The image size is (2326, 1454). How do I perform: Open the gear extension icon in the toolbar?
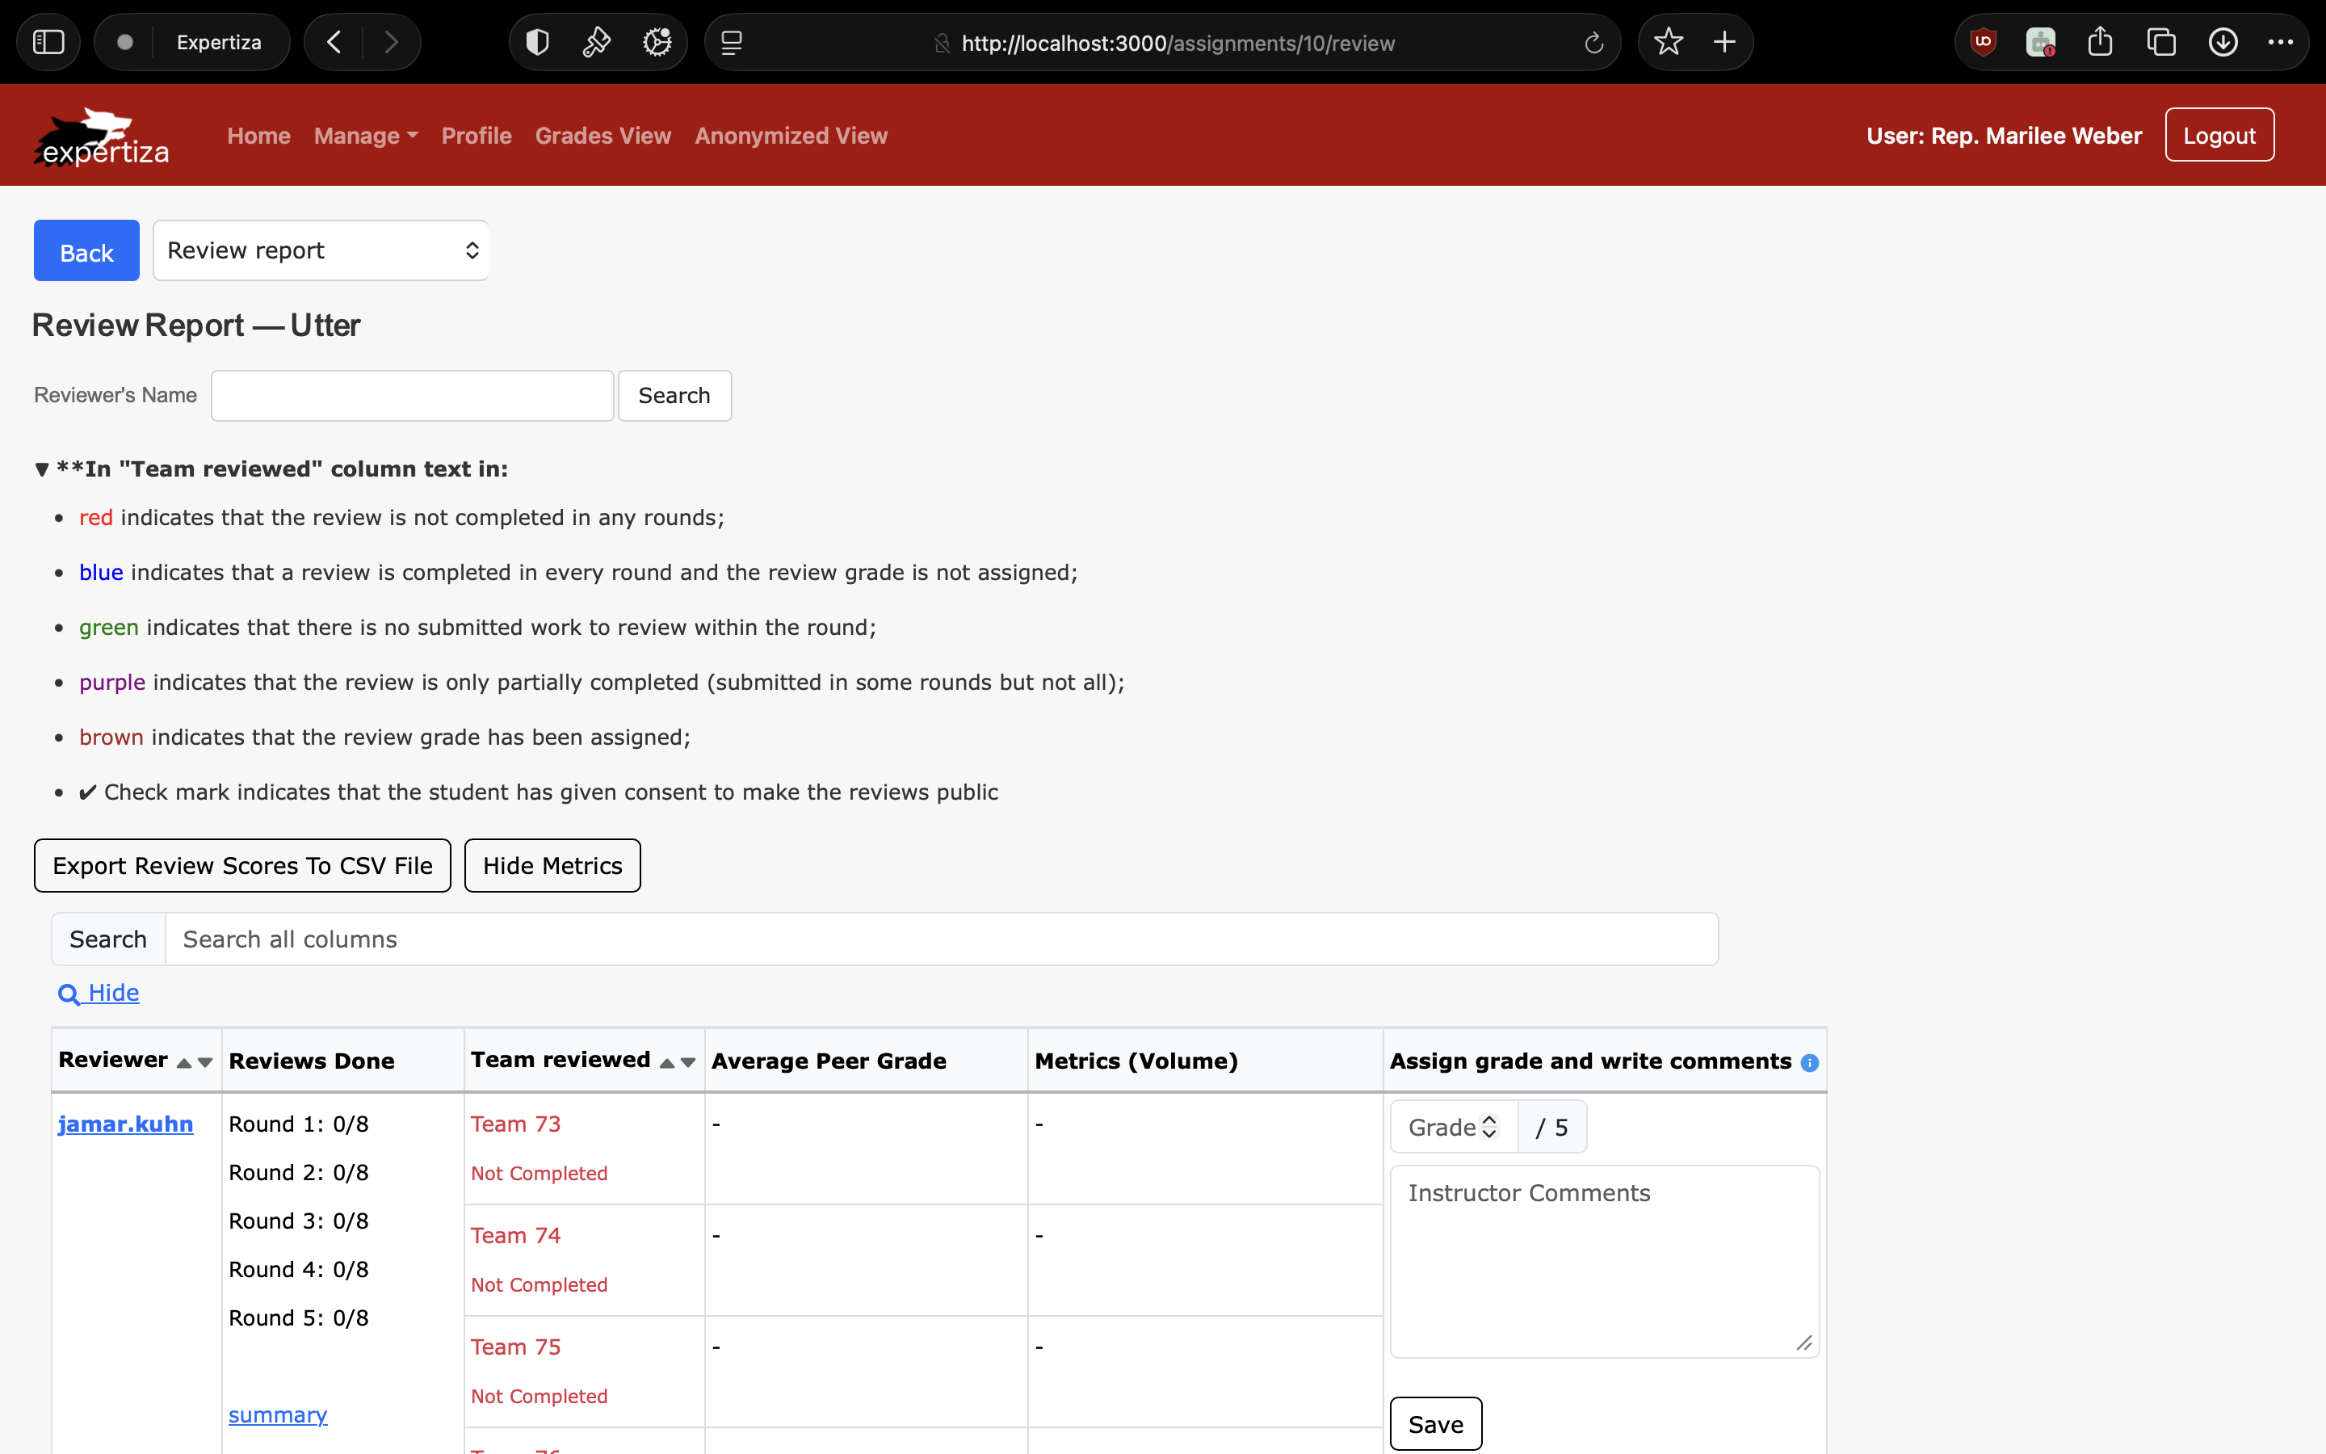(x=657, y=42)
